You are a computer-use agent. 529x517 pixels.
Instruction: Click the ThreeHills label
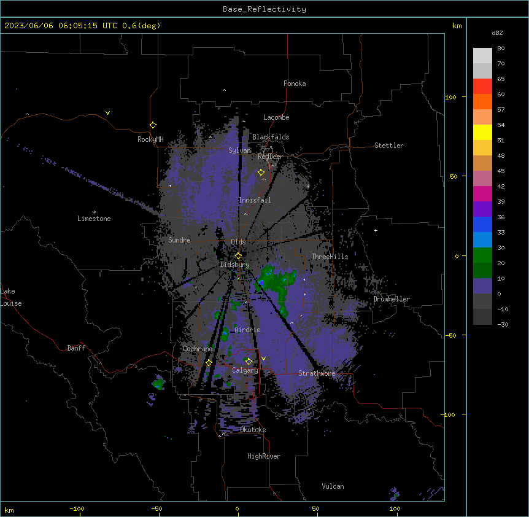click(x=330, y=257)
